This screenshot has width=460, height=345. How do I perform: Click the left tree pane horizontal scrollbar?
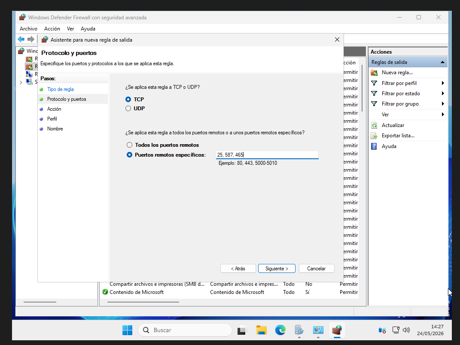40,302
